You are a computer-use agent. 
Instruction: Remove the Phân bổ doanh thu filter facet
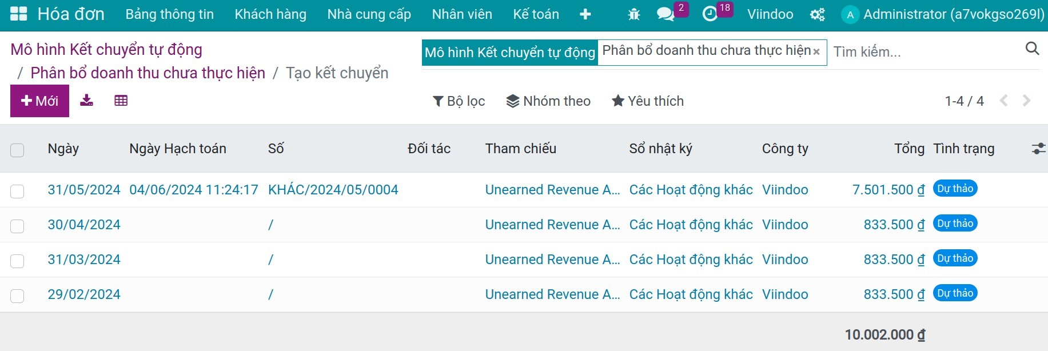point(816,52)
